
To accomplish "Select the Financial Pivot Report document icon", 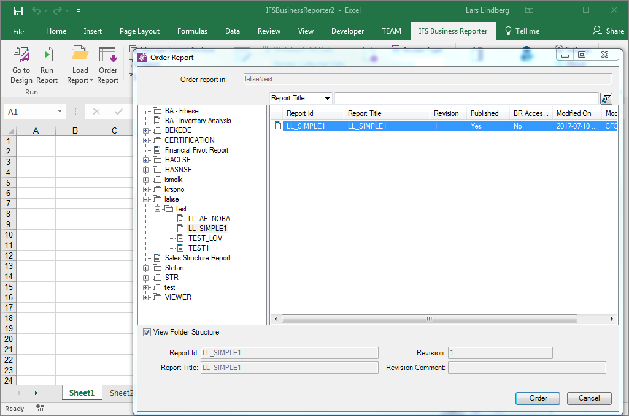I will point(157,150).
